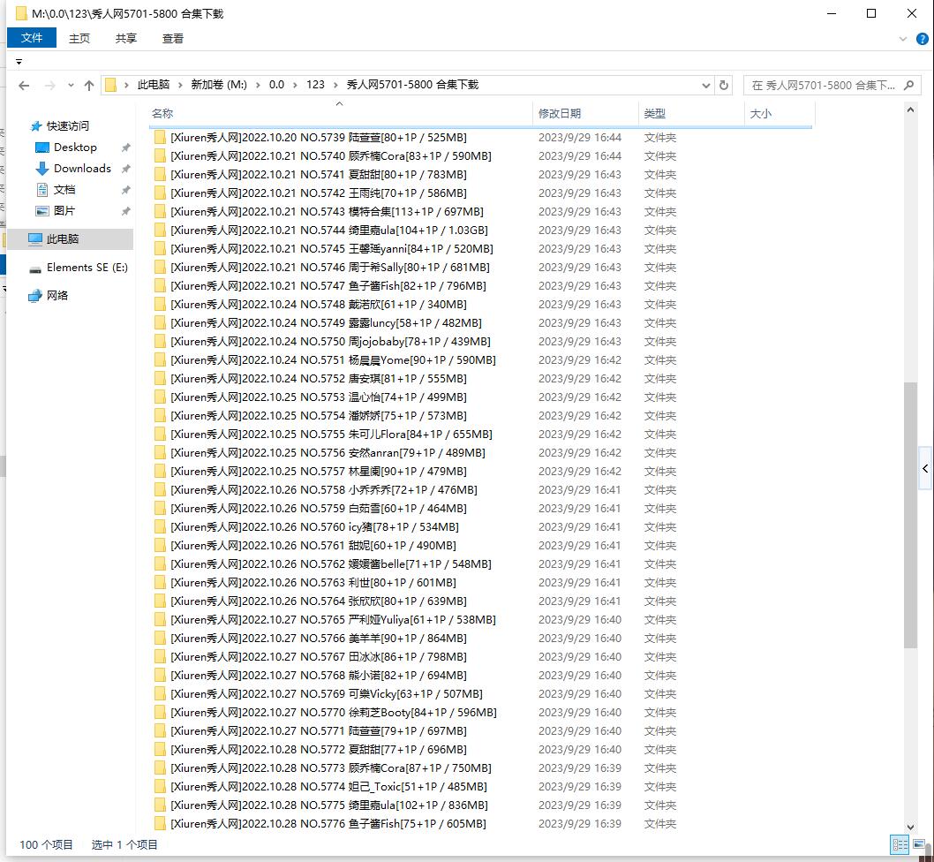Select the NO.5765 Yuliya folder name

point(333,620)
